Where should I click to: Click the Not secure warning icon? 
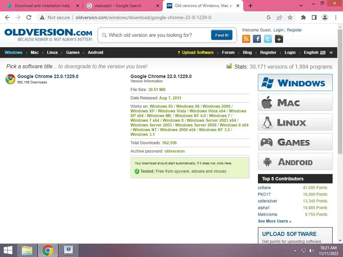42,17
